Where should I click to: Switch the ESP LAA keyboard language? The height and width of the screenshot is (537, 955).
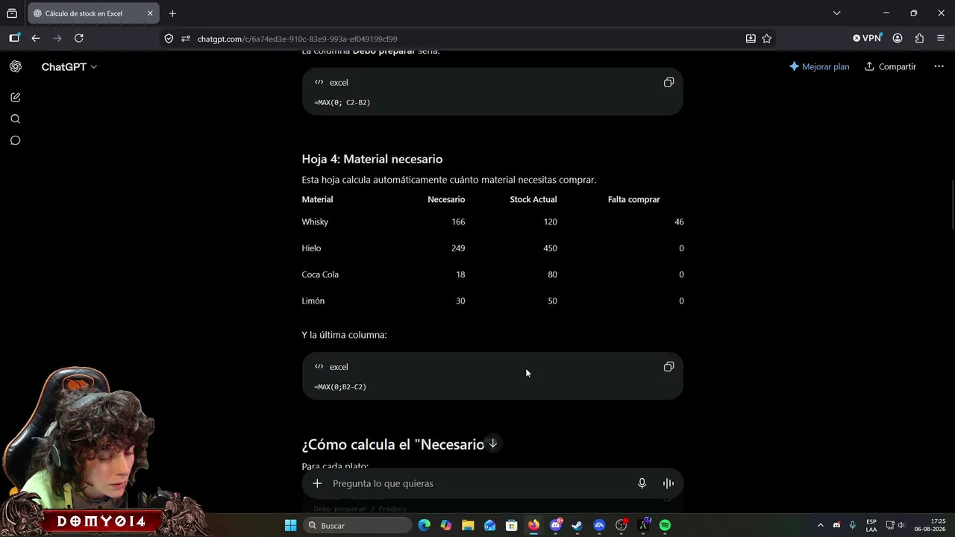pyautogui.click(x=871, y=525)
